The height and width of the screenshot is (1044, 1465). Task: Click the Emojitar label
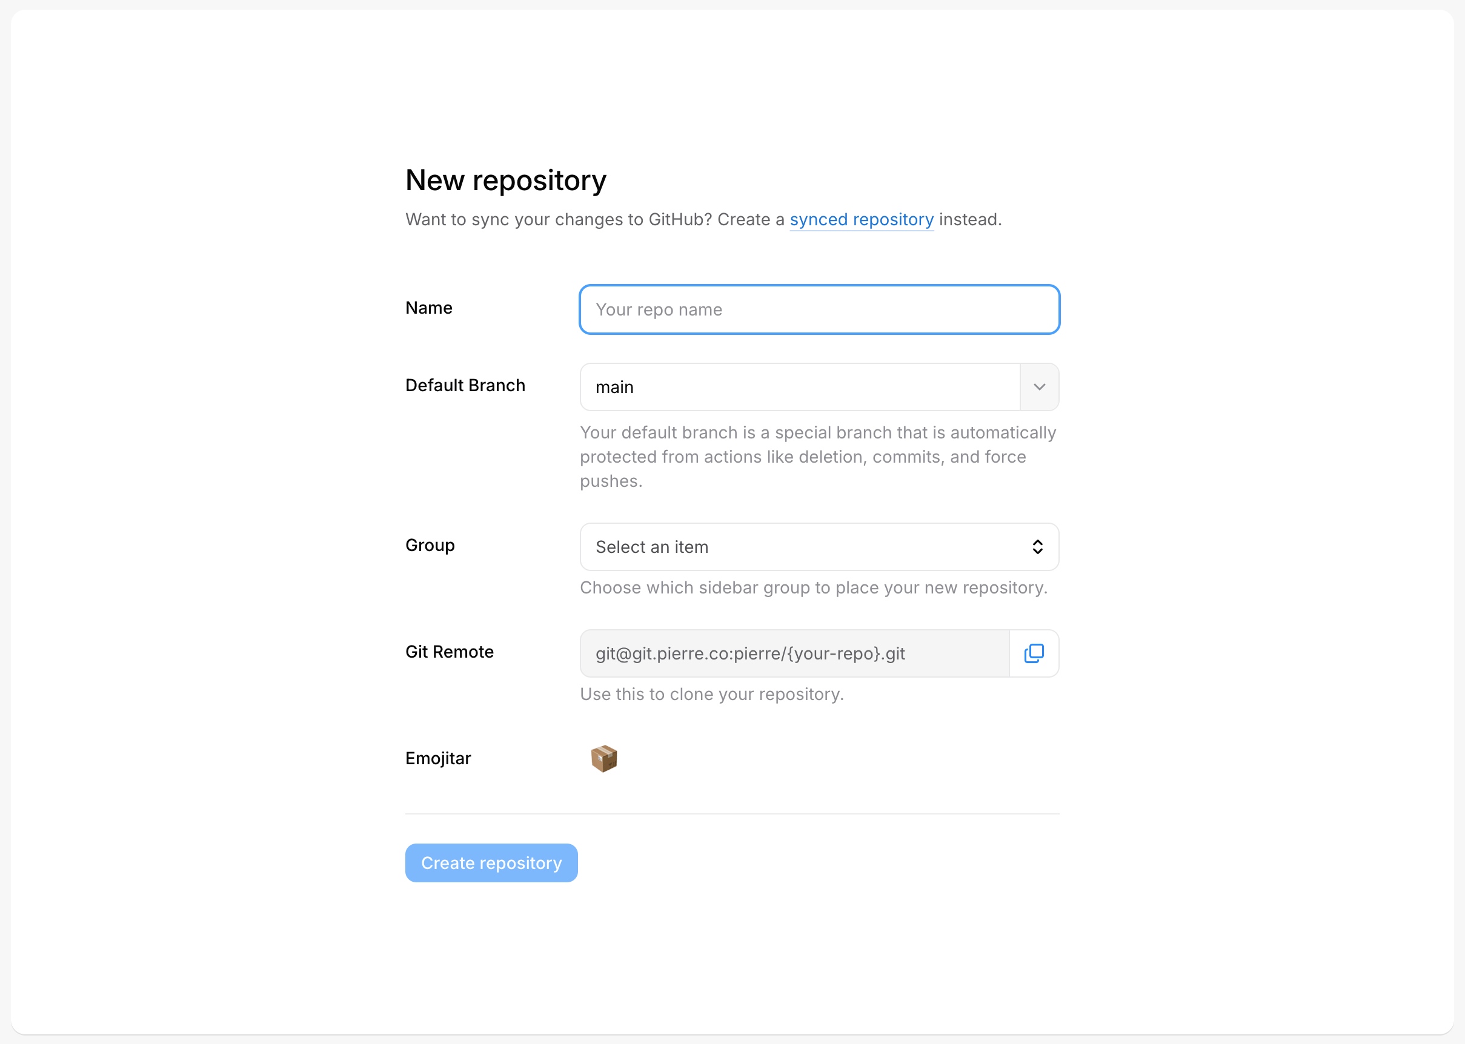(x=438, y=759)
